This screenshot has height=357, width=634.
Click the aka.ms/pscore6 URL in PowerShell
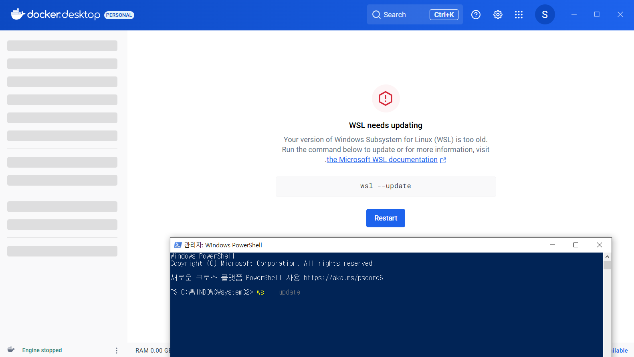coord(343,278)
